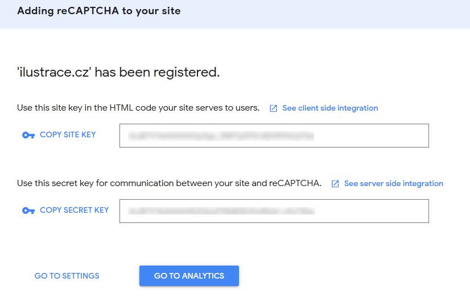Copy the site key
The height and width of the screenshot is (303, 470).
pos(68,135)
